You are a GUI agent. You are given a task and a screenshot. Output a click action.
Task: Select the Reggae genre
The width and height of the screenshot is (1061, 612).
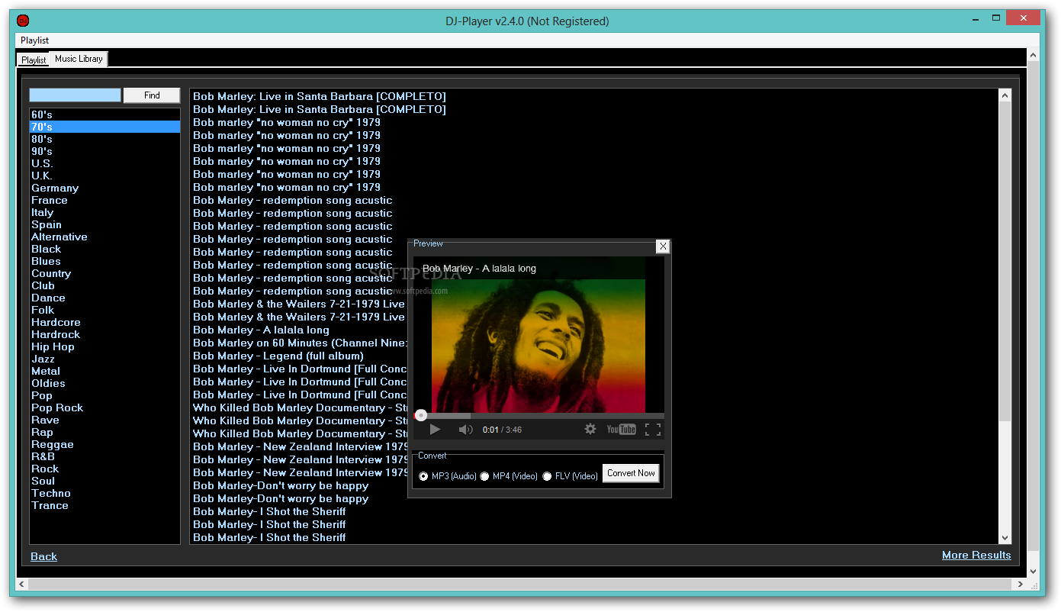click(x=104, y=444)
